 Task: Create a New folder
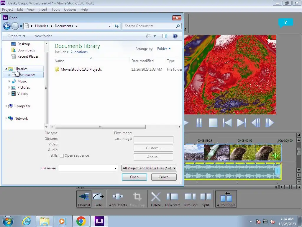click(43, 36)
